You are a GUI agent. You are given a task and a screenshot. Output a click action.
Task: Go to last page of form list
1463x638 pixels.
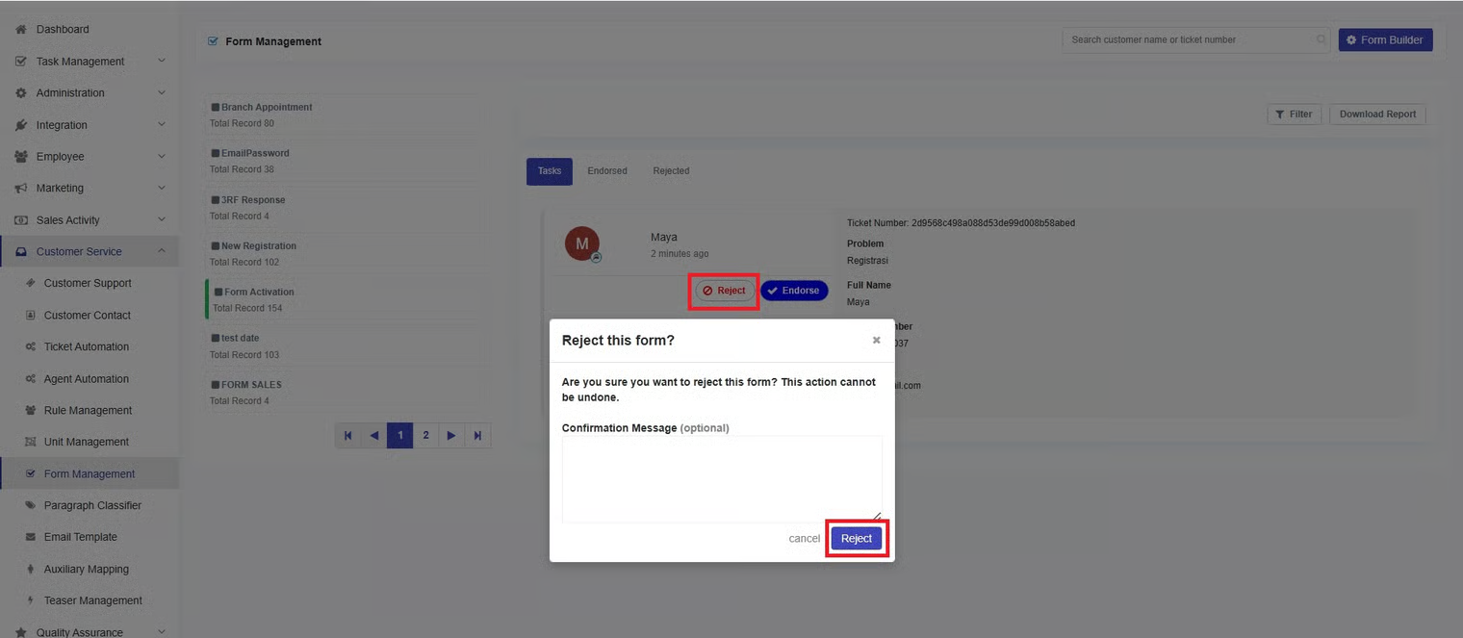477,436
